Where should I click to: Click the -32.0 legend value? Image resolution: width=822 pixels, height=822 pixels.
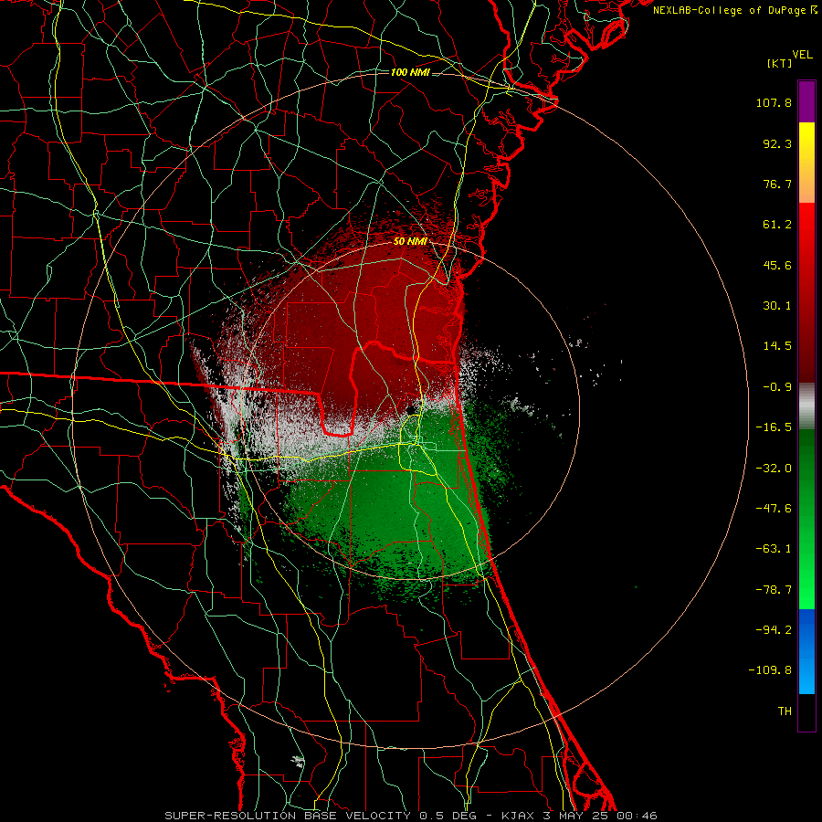click(x=774, y=469)
